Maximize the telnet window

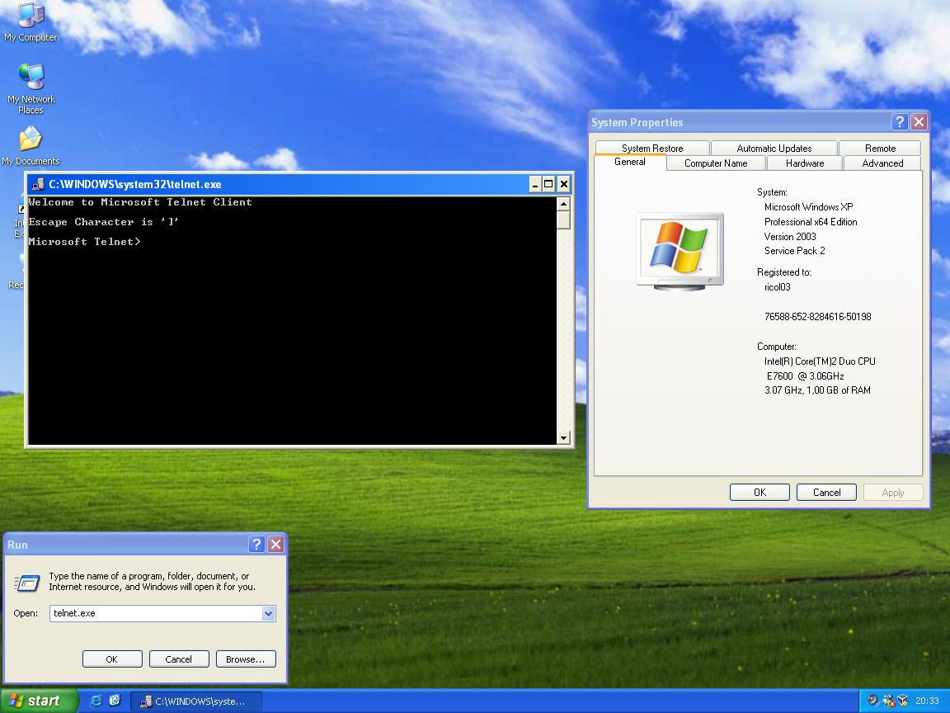(548, 184)
